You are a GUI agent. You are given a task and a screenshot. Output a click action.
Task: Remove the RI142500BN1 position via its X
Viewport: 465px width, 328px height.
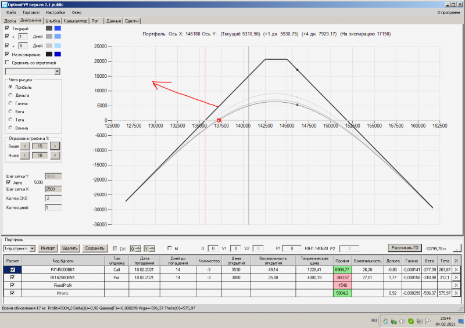(x=456, y=277)
